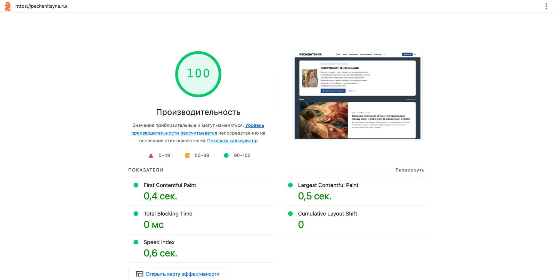
Task: Click green status dot for Cumulative Layout Shift
Action: pyautogui.click(x=290, y=214)
